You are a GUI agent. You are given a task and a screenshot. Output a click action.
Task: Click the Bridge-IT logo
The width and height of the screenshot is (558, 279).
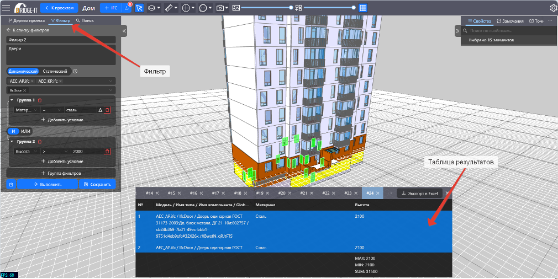click(25, 8)
